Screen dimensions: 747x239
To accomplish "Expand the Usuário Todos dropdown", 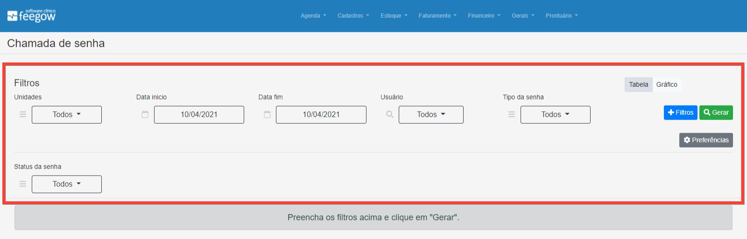I will click(431, 114).
